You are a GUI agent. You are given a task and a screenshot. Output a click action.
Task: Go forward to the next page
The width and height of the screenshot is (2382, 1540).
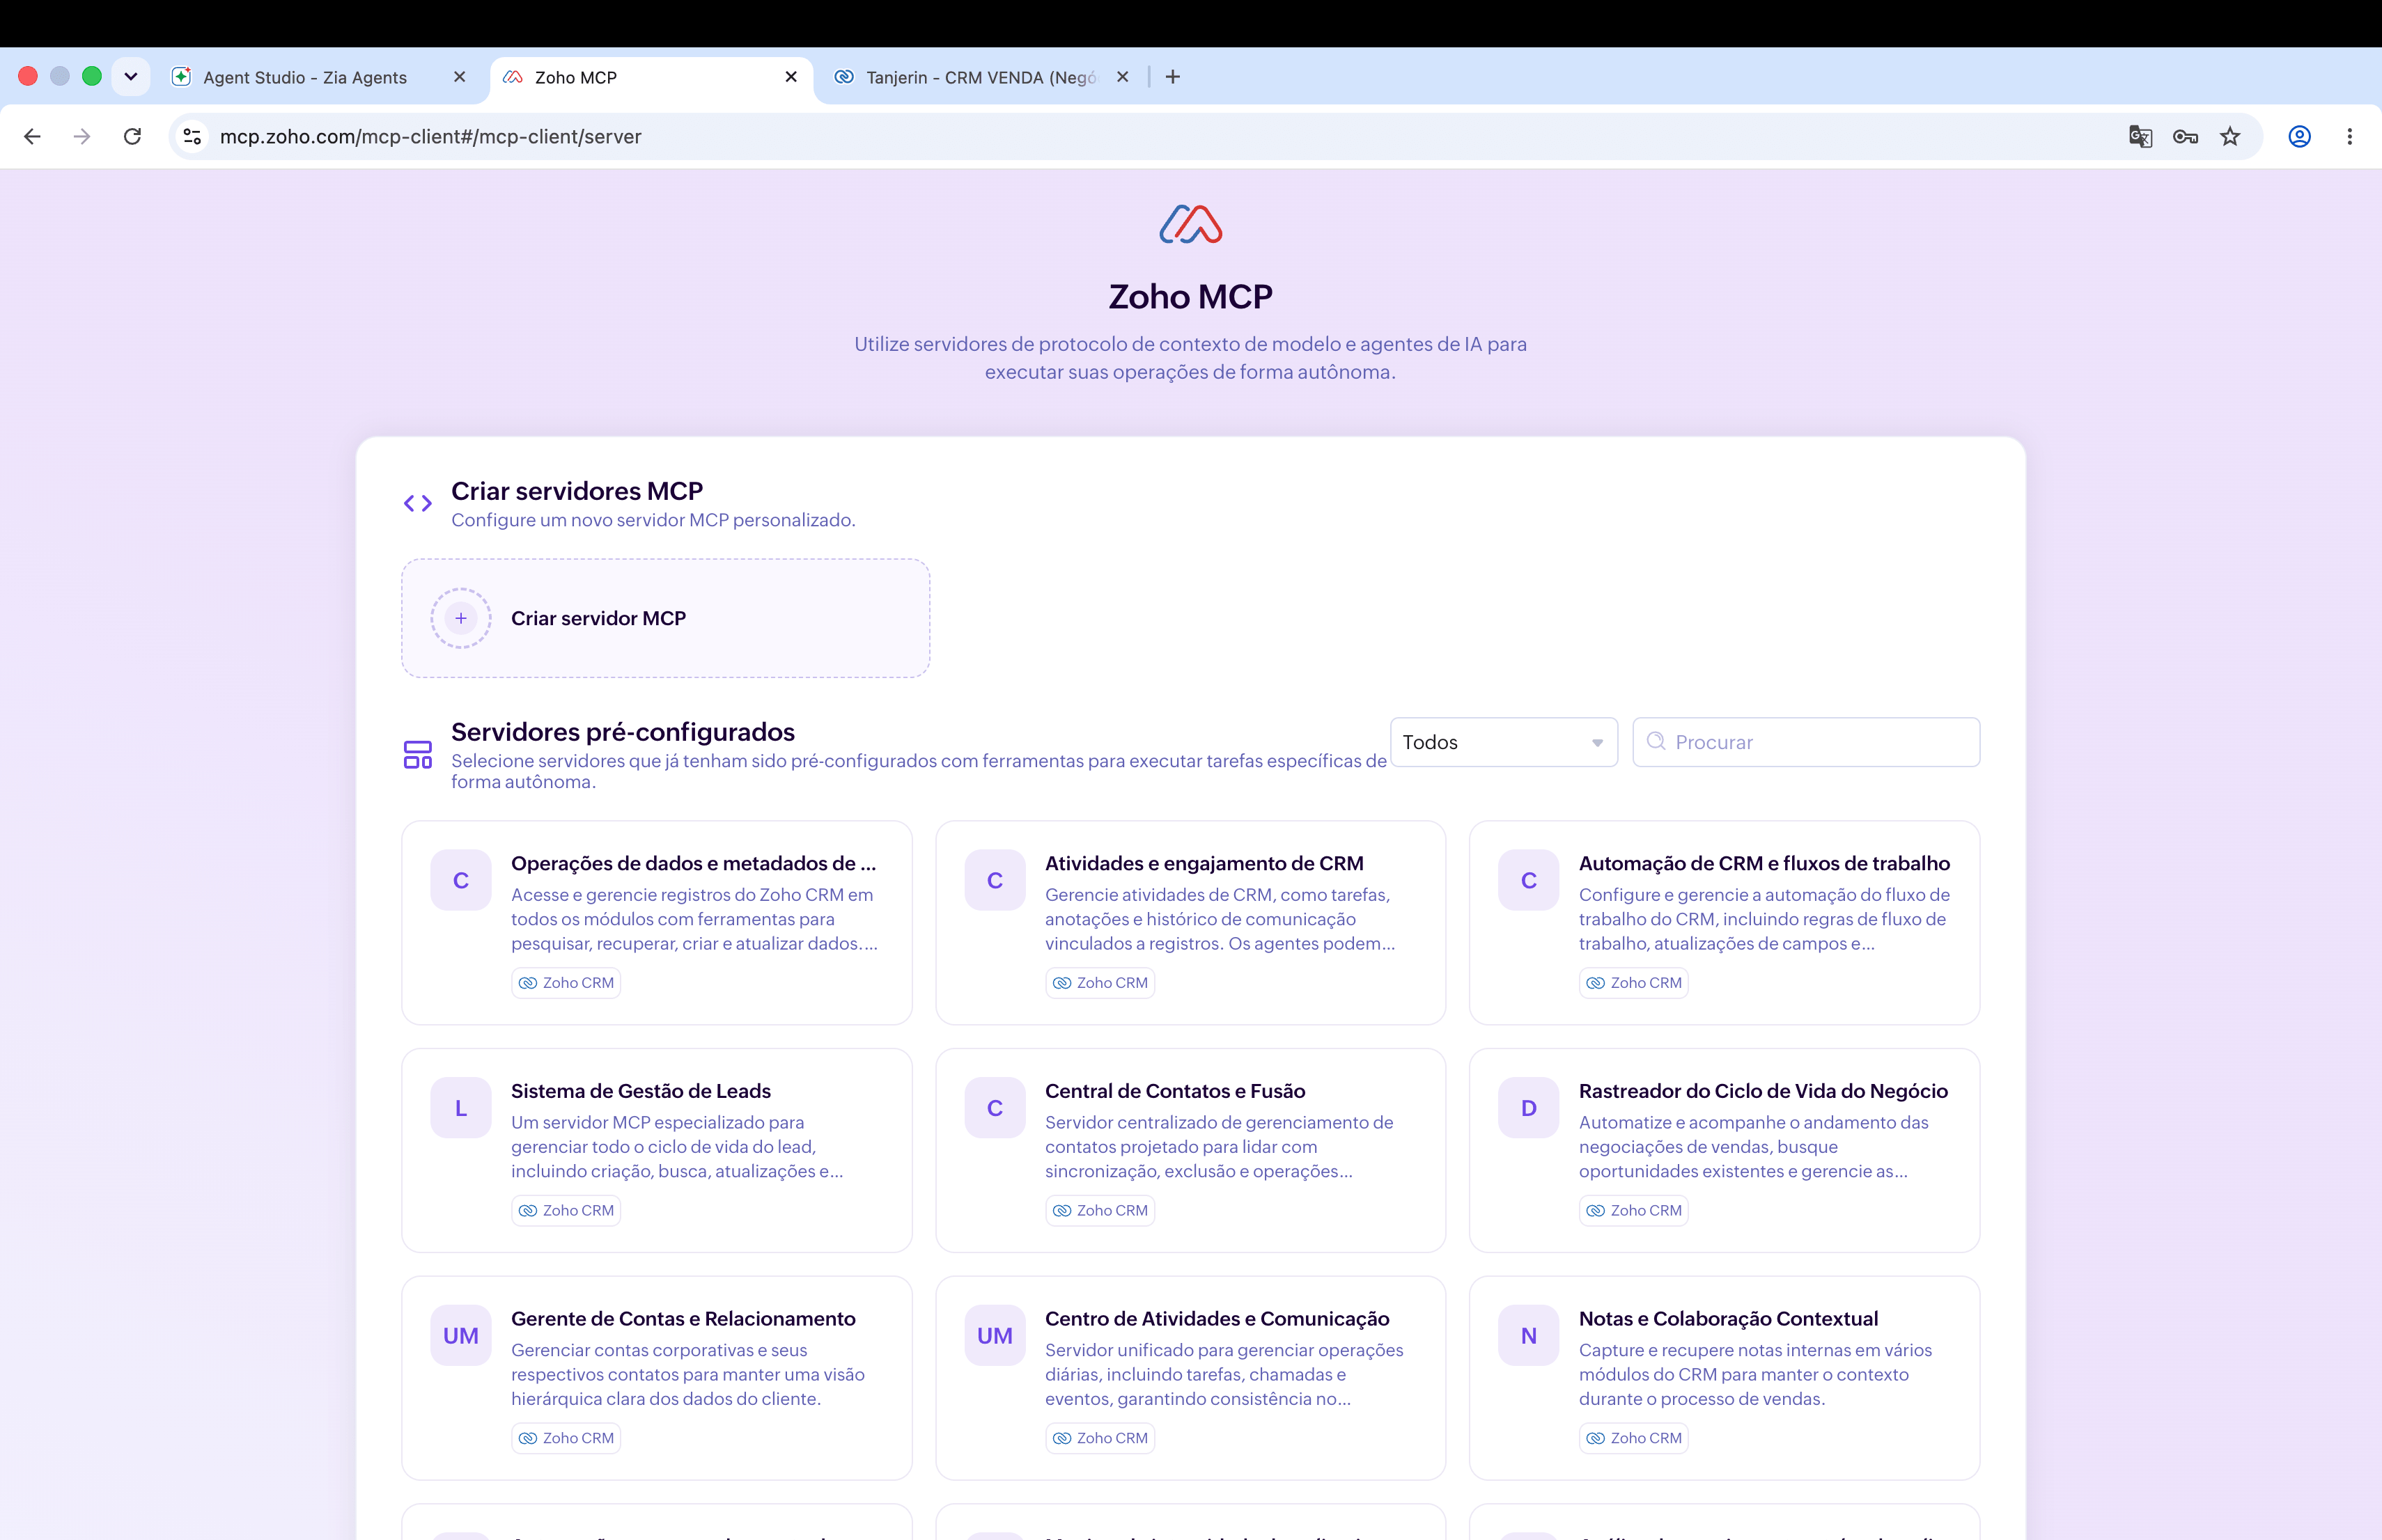pos(82,137)
